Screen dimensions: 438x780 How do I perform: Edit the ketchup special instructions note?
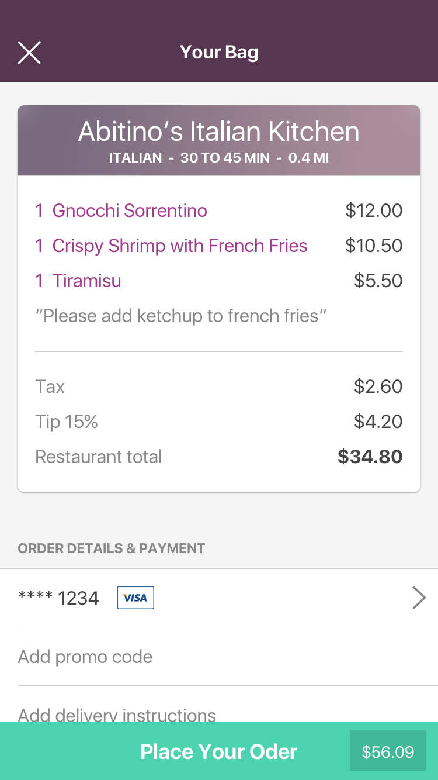(x=181, y=316)
